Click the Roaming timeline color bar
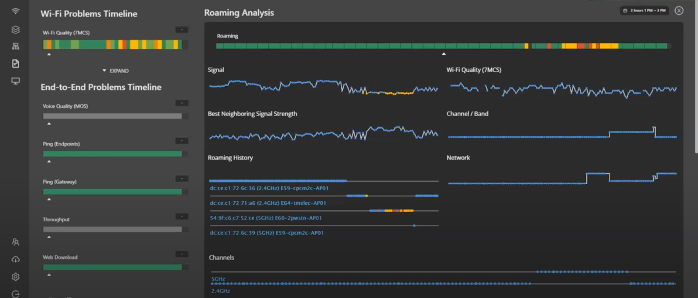 [x=441, y=46]
